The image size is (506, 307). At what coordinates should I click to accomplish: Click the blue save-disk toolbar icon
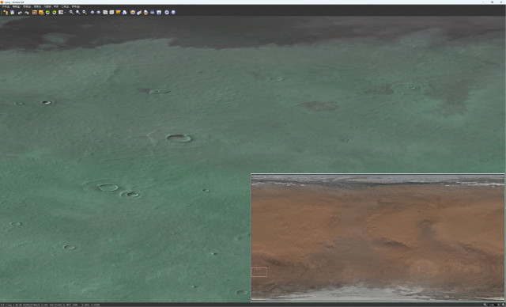point(159,13)
